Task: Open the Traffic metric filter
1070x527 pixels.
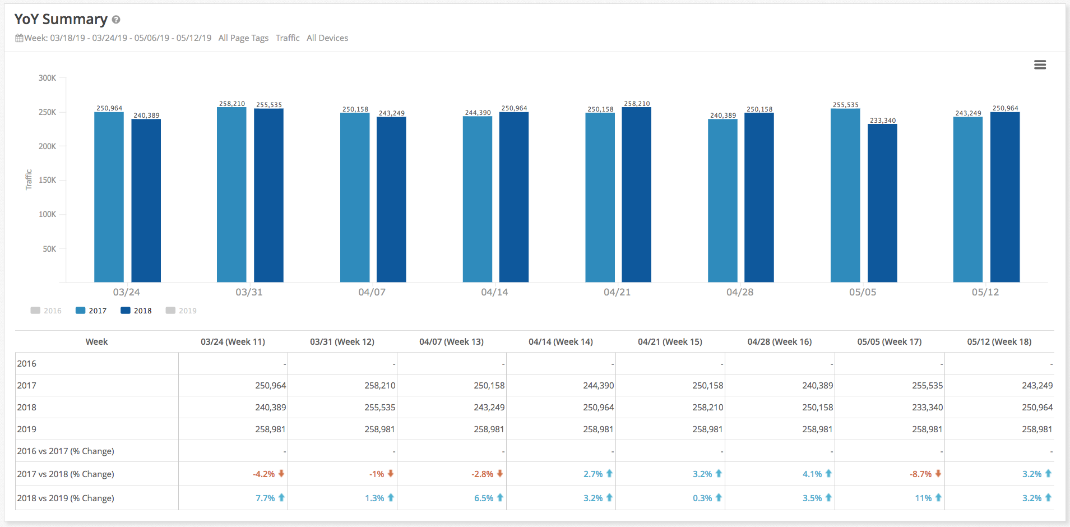Action: coord(288,38)
